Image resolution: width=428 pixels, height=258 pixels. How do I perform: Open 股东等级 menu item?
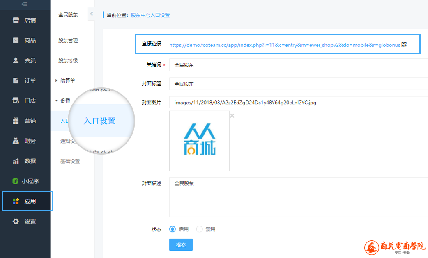tap(68, 61)
